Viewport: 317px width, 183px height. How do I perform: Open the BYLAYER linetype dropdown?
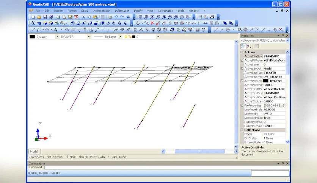(89, 37)
